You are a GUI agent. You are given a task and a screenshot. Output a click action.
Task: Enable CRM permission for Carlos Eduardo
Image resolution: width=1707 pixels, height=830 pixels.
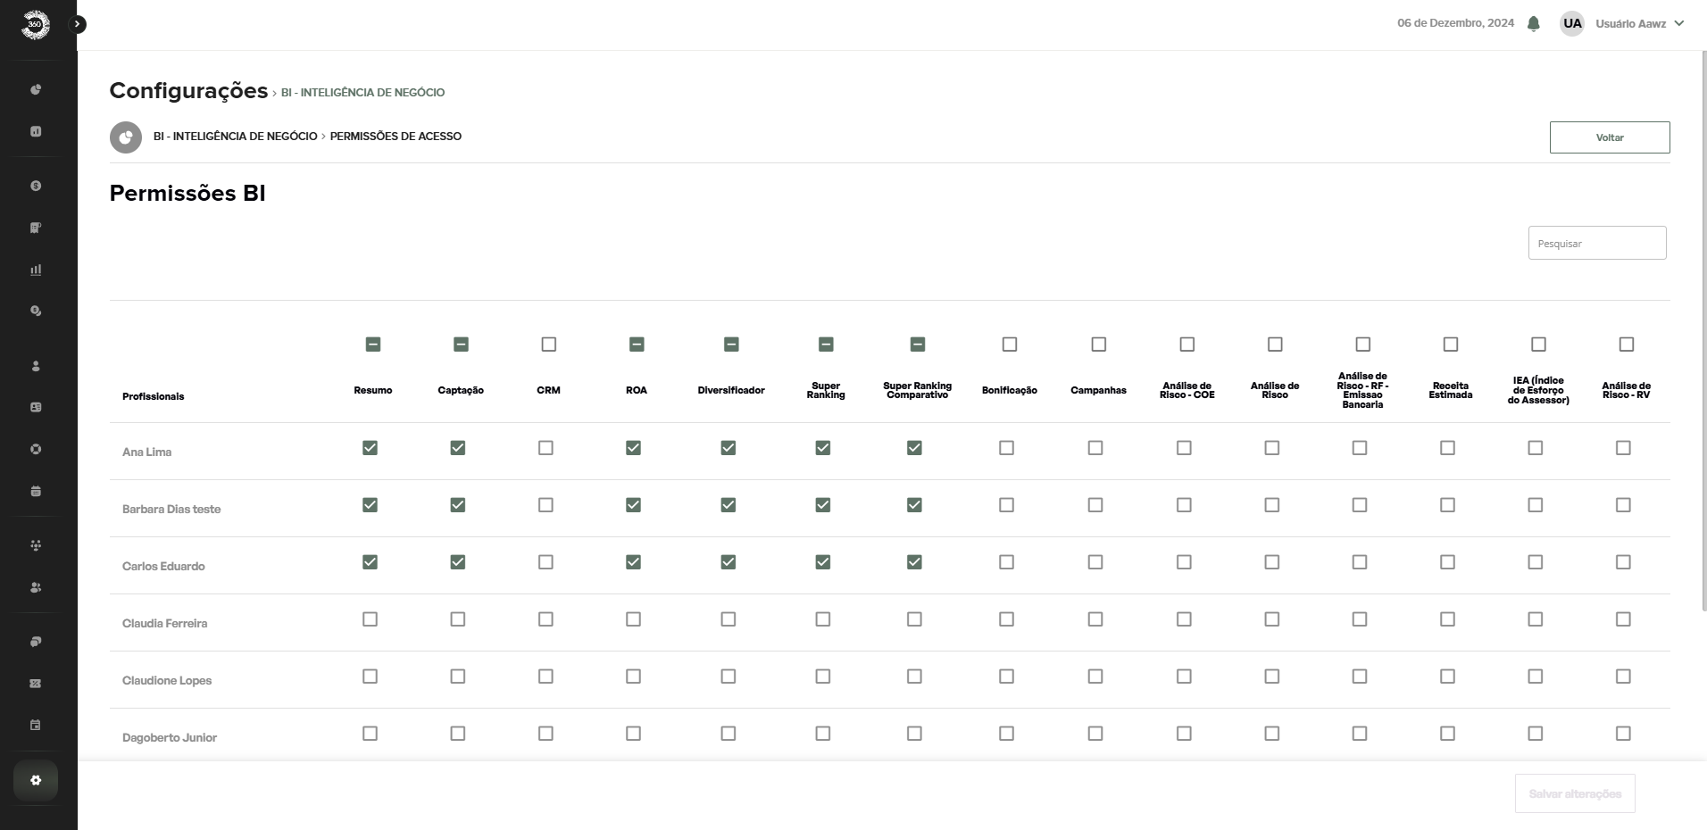click(x=545, y=562)
